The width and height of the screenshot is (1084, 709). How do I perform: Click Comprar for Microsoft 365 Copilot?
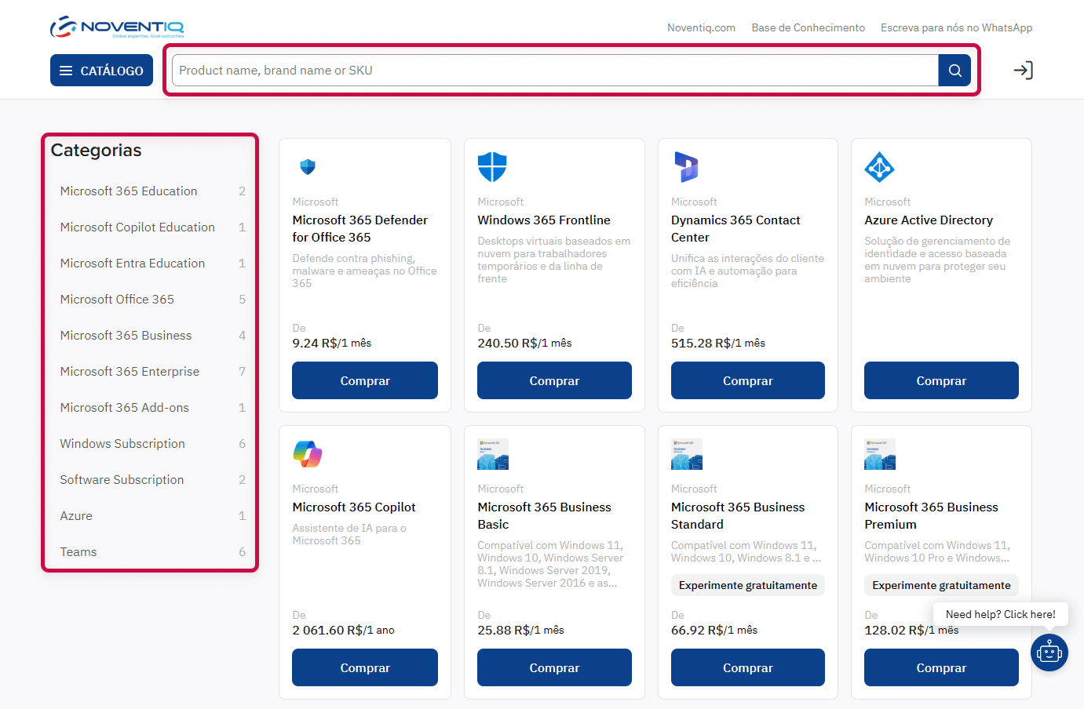pos(365,667)
